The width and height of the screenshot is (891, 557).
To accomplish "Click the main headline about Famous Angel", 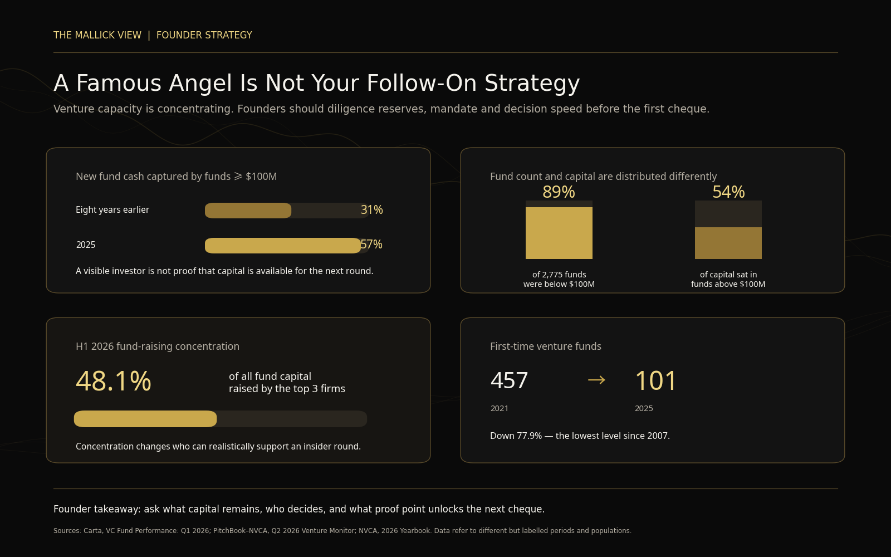I will pos(317,83).
